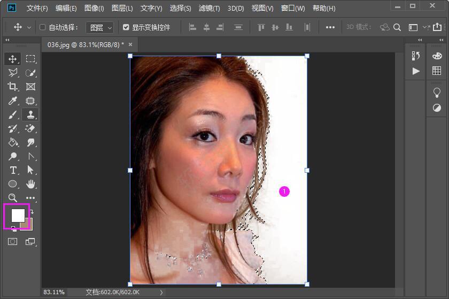
Task: Uncheck 显示变换控件 checkbox
Action: click(126, 27)
